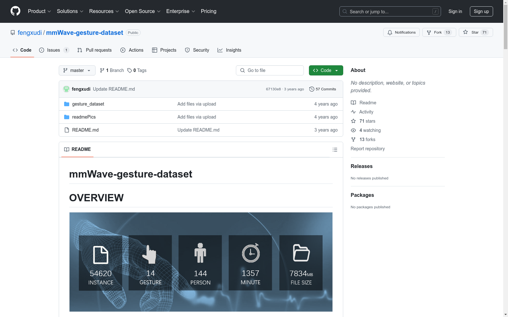The height and width of the screenshot is (317, 508).
Task: Expand the Solutions menu
Action: coord(70,11)
